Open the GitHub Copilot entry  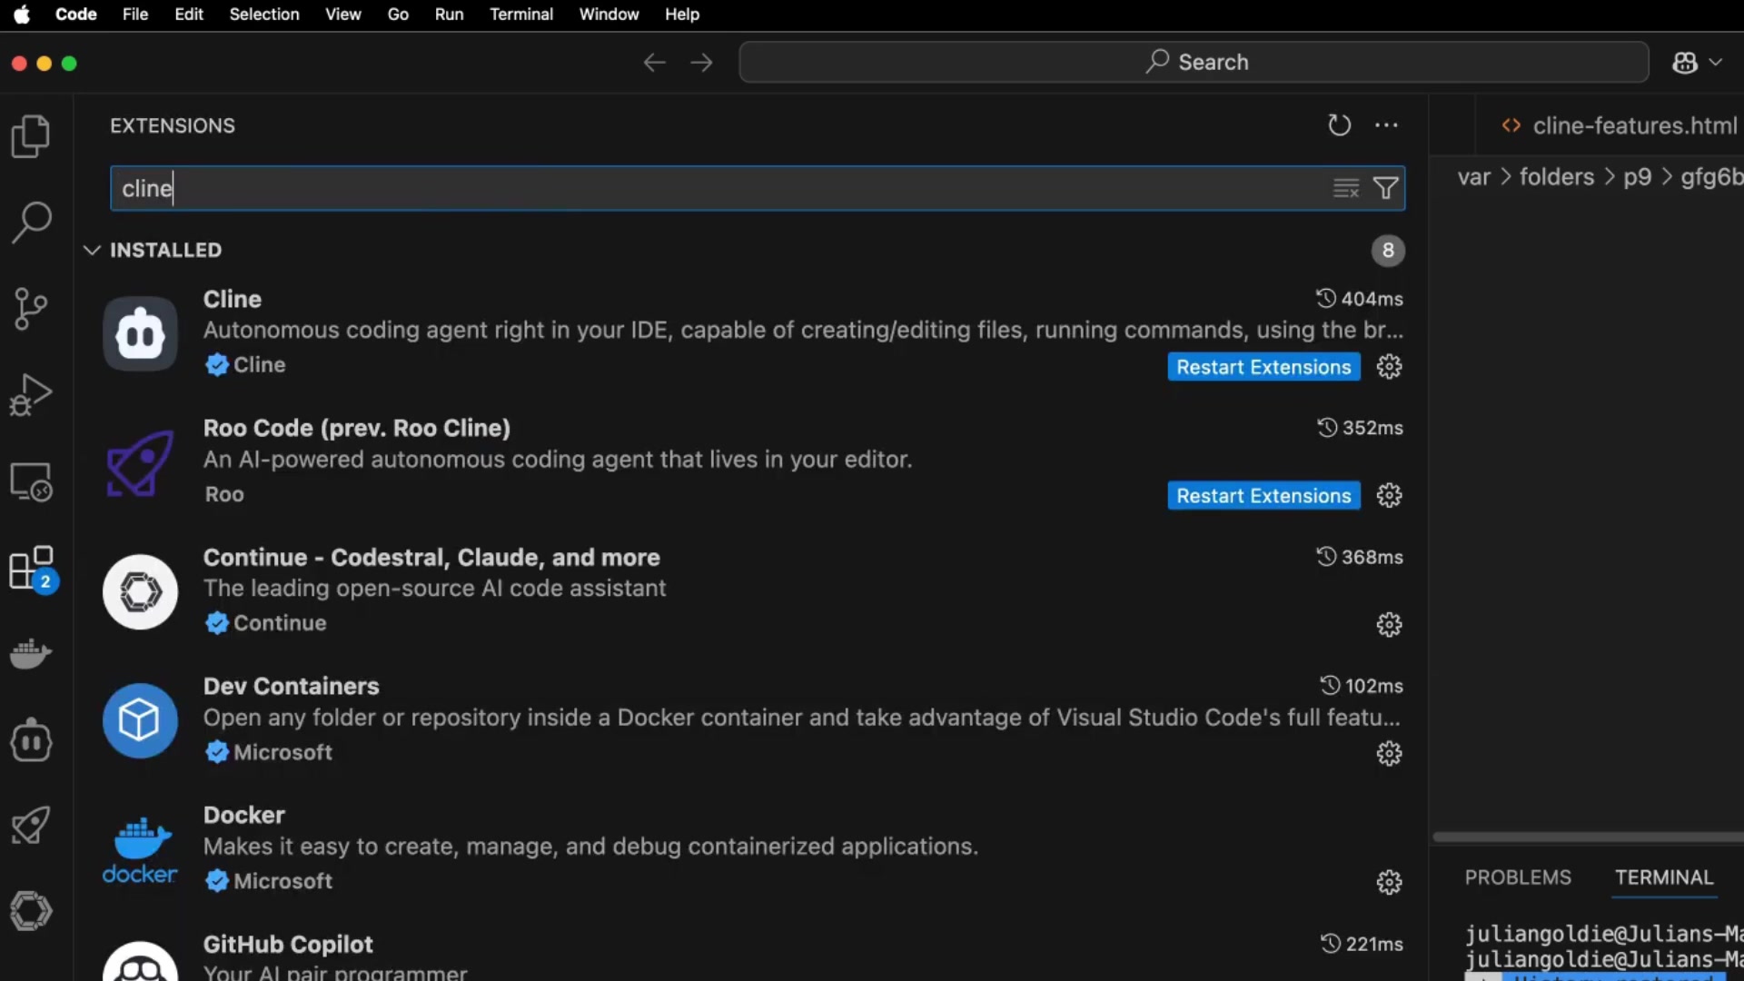pyautogui.click(x=749, y=949)
